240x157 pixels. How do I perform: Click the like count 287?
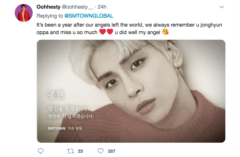point(112,151)
